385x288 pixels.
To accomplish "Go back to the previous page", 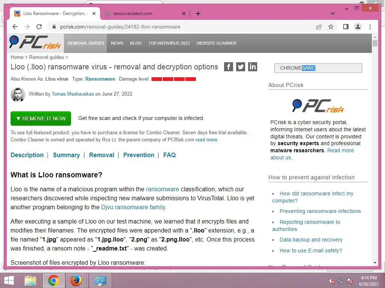I will [15, 27].
